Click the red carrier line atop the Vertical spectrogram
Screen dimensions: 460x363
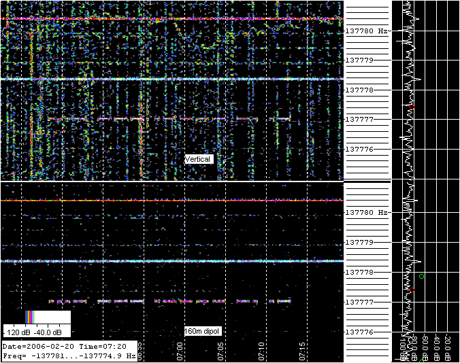172,19
